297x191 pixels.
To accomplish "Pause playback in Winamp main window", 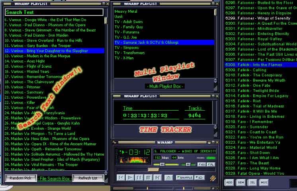I will coord(139,178).
